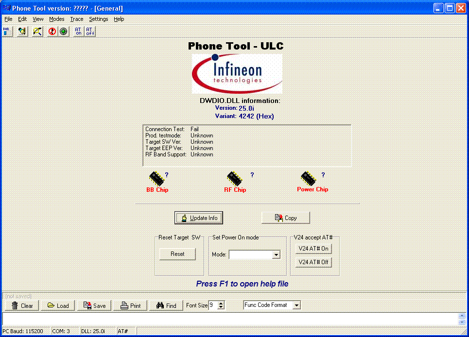Click the RF Band Support Unknown line

coord(179,154)
